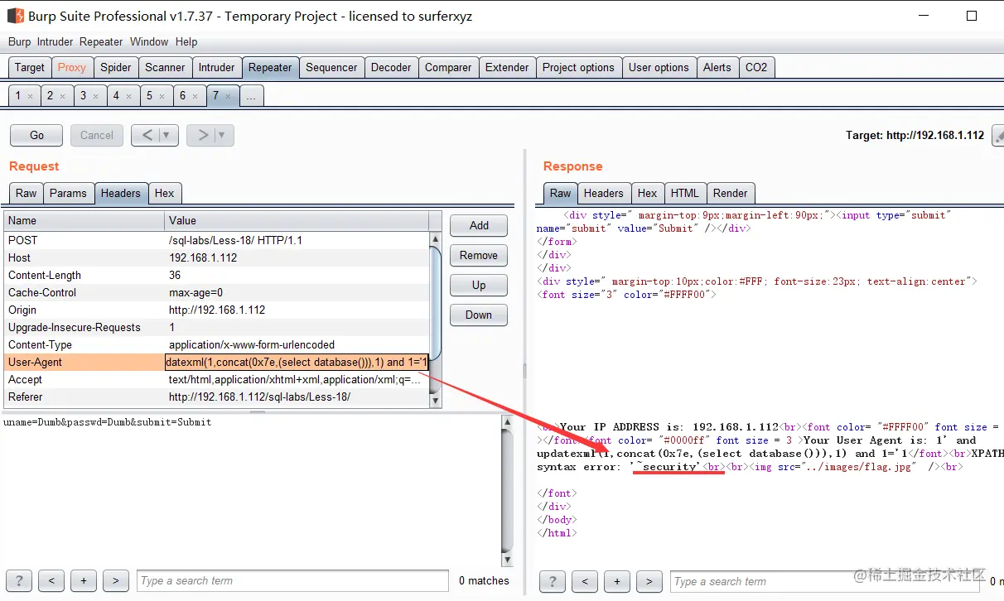Close Repeater tab 3 with its x

point(95,96)
